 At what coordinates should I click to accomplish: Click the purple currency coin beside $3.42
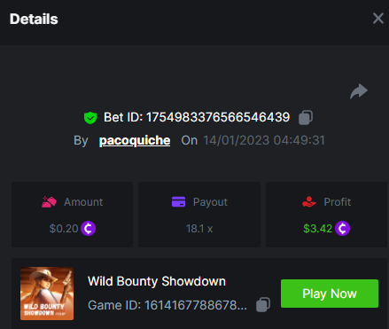tap(342, 229)
